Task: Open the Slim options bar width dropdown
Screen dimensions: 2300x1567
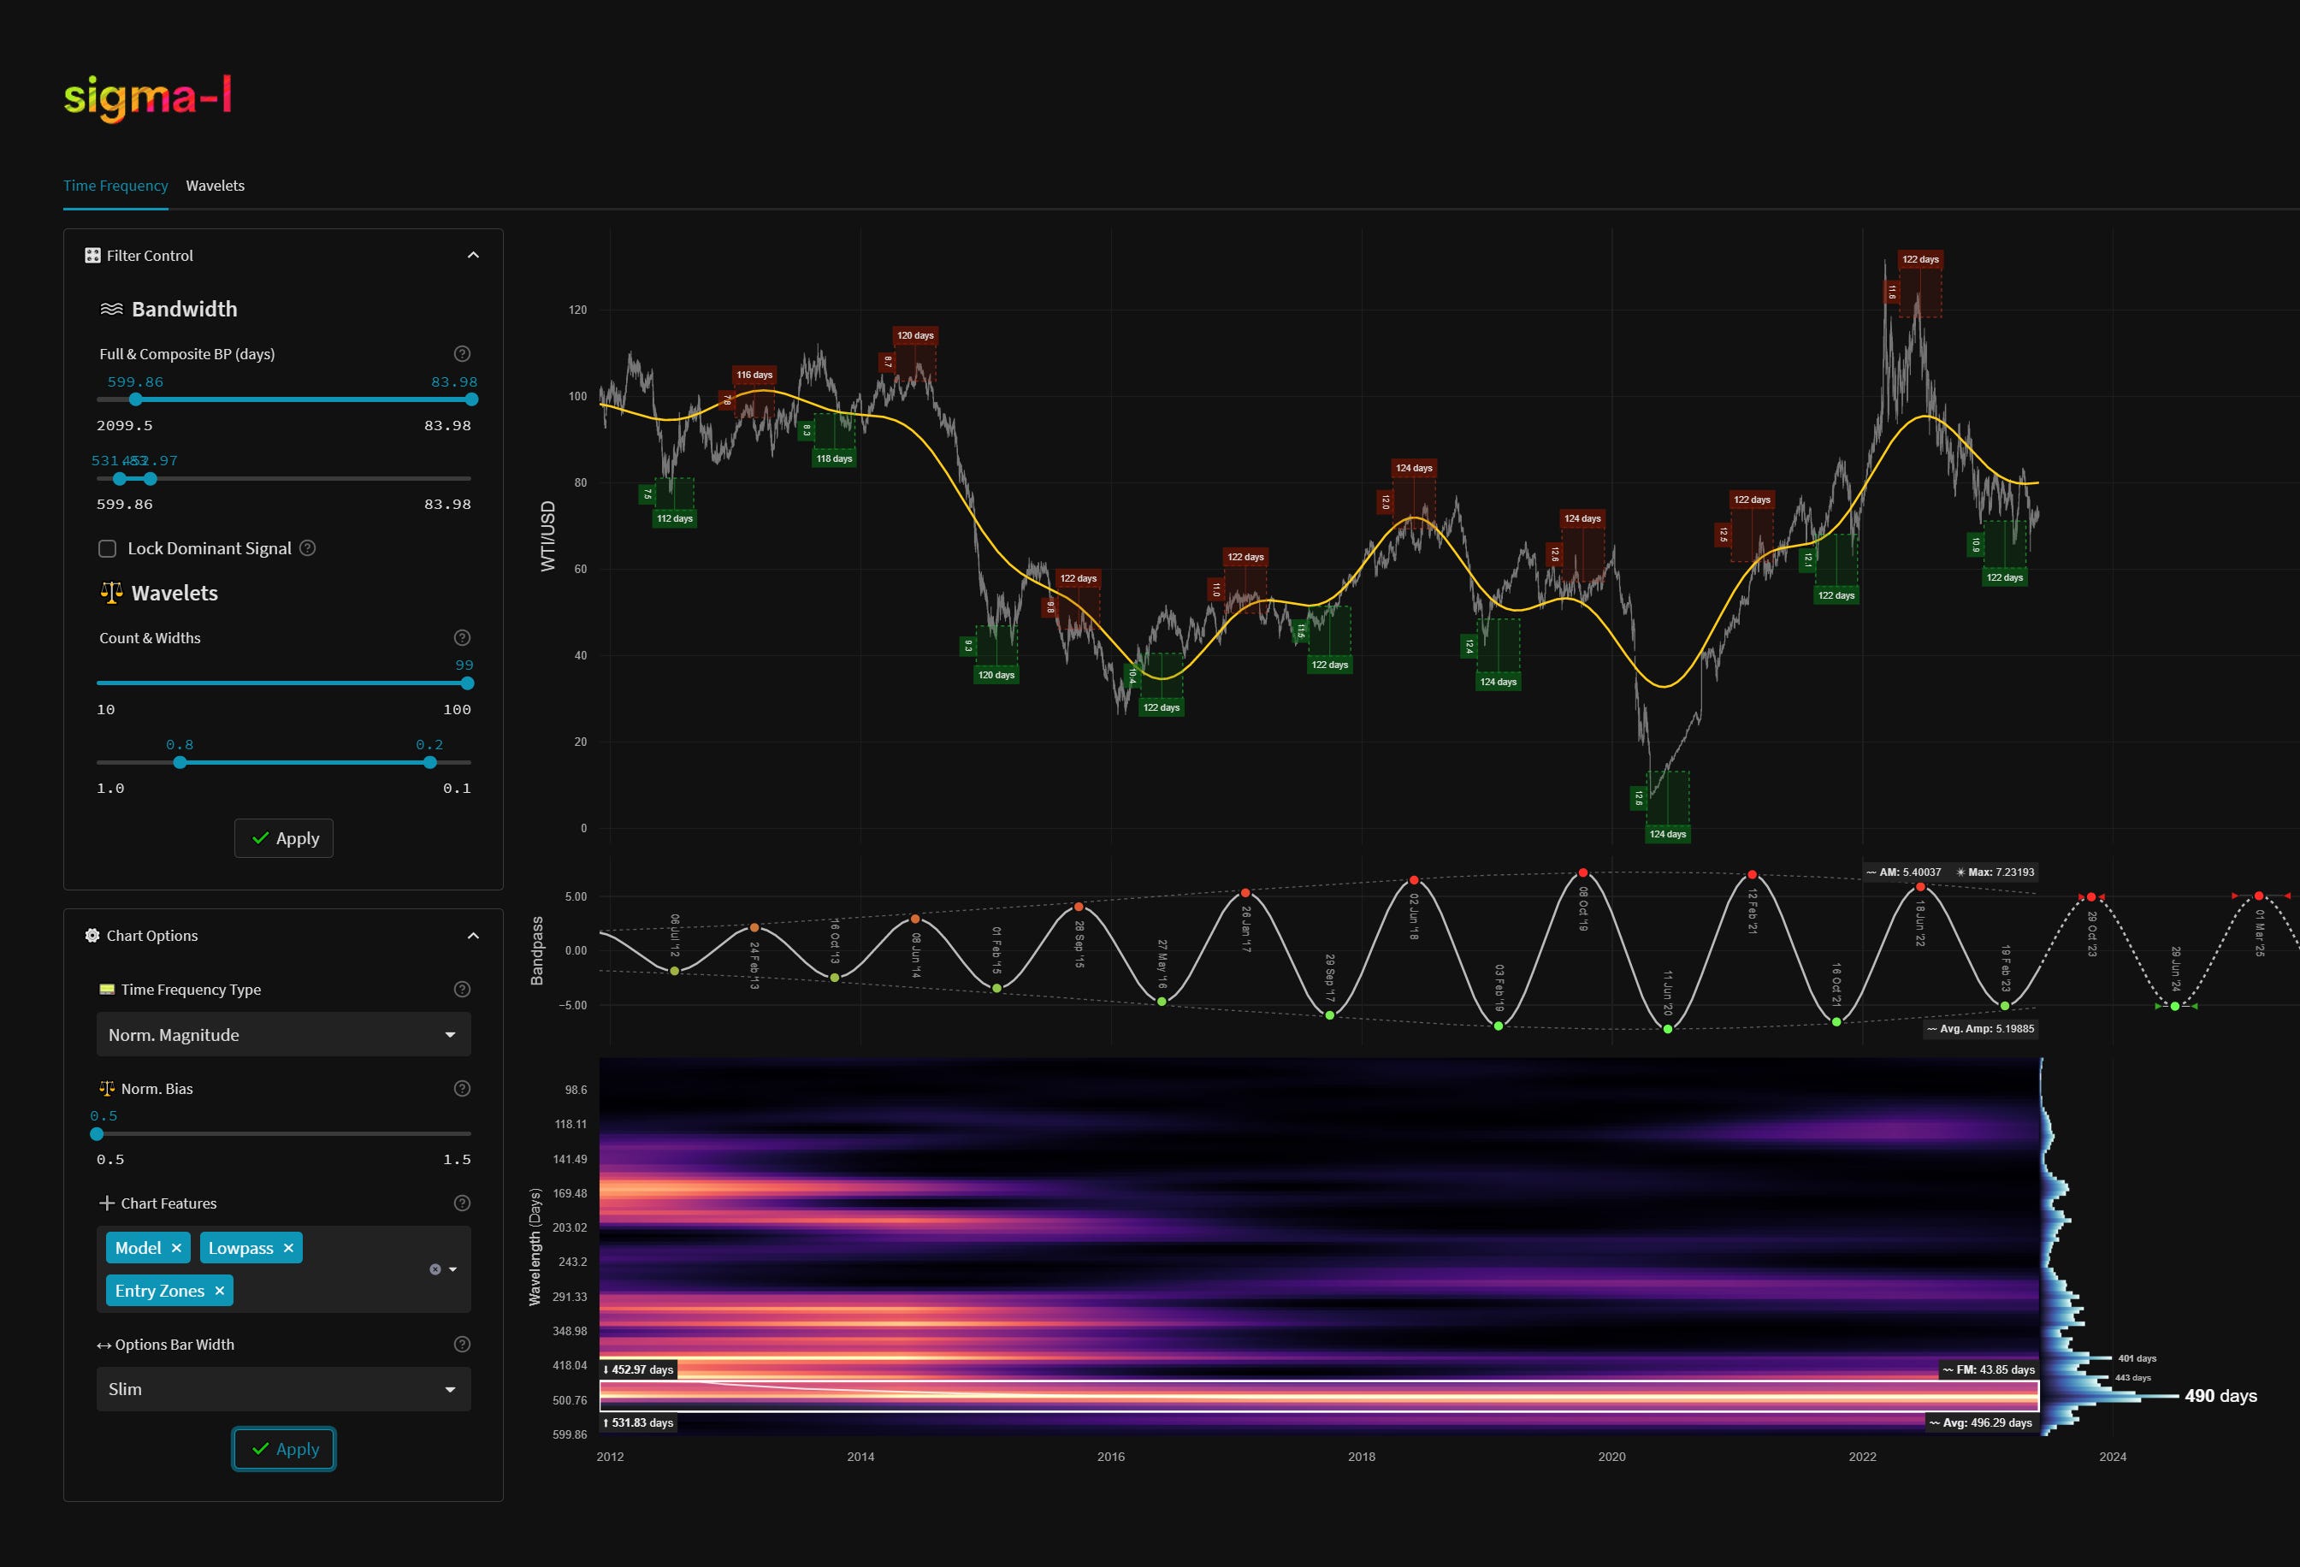Action: [283, 1389]
